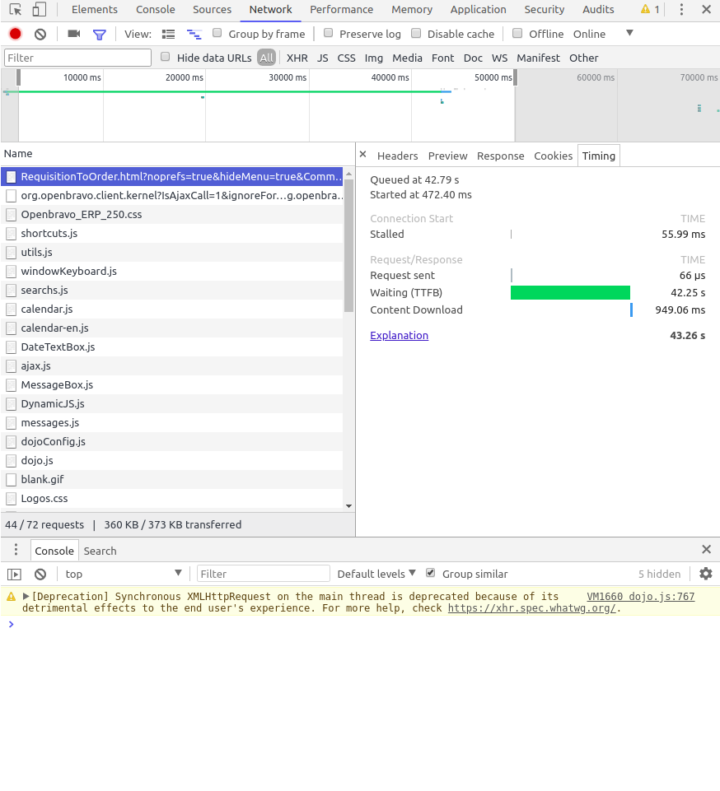
Task: Stop recording the network log
Action: pos(15,34)
